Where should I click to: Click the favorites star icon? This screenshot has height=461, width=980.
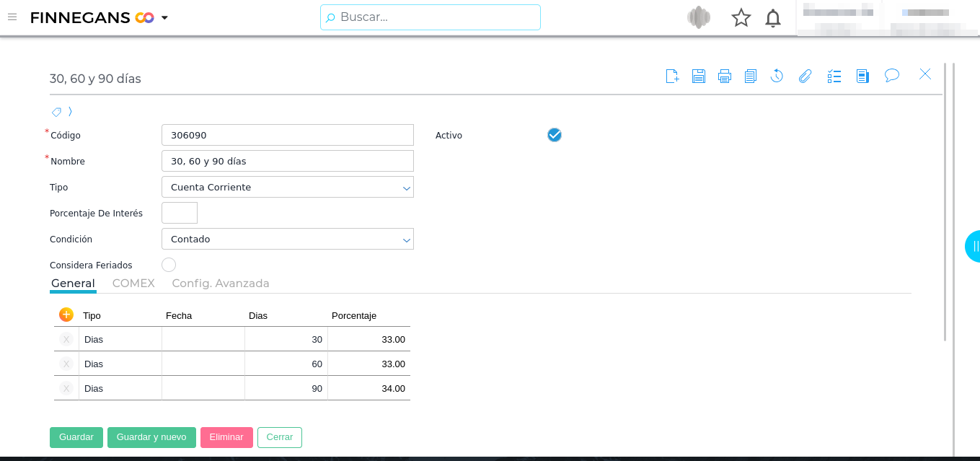click(x=741, y=18)
